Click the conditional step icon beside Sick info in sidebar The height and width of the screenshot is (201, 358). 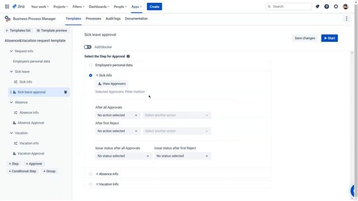(16, 82)
